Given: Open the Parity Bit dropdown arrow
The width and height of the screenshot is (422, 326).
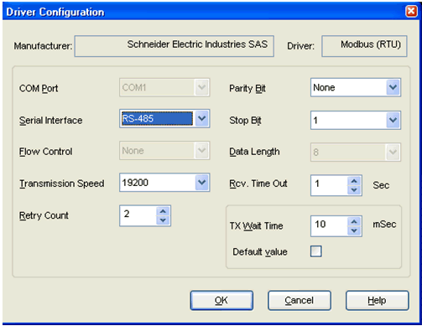Looking at the screenshot, I should pyautogui.click(x=393, y=88).
